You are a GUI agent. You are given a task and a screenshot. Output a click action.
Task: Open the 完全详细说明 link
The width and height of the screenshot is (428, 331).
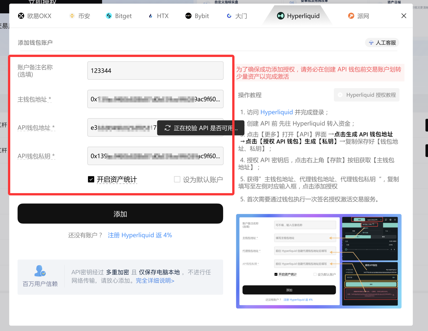pyautogui.click(x=155, y=281)
